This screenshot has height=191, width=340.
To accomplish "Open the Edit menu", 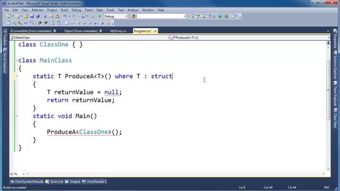I will point(15,10).
